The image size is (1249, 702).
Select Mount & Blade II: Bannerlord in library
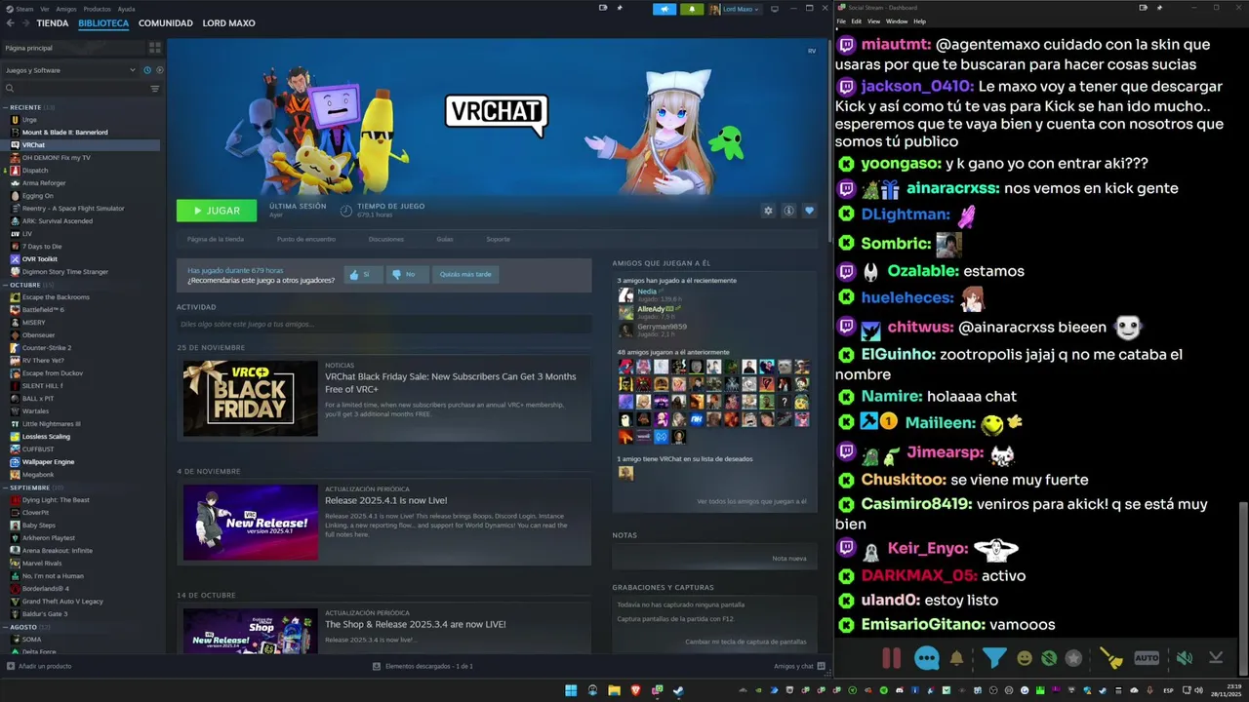click(x=64, y=132)
